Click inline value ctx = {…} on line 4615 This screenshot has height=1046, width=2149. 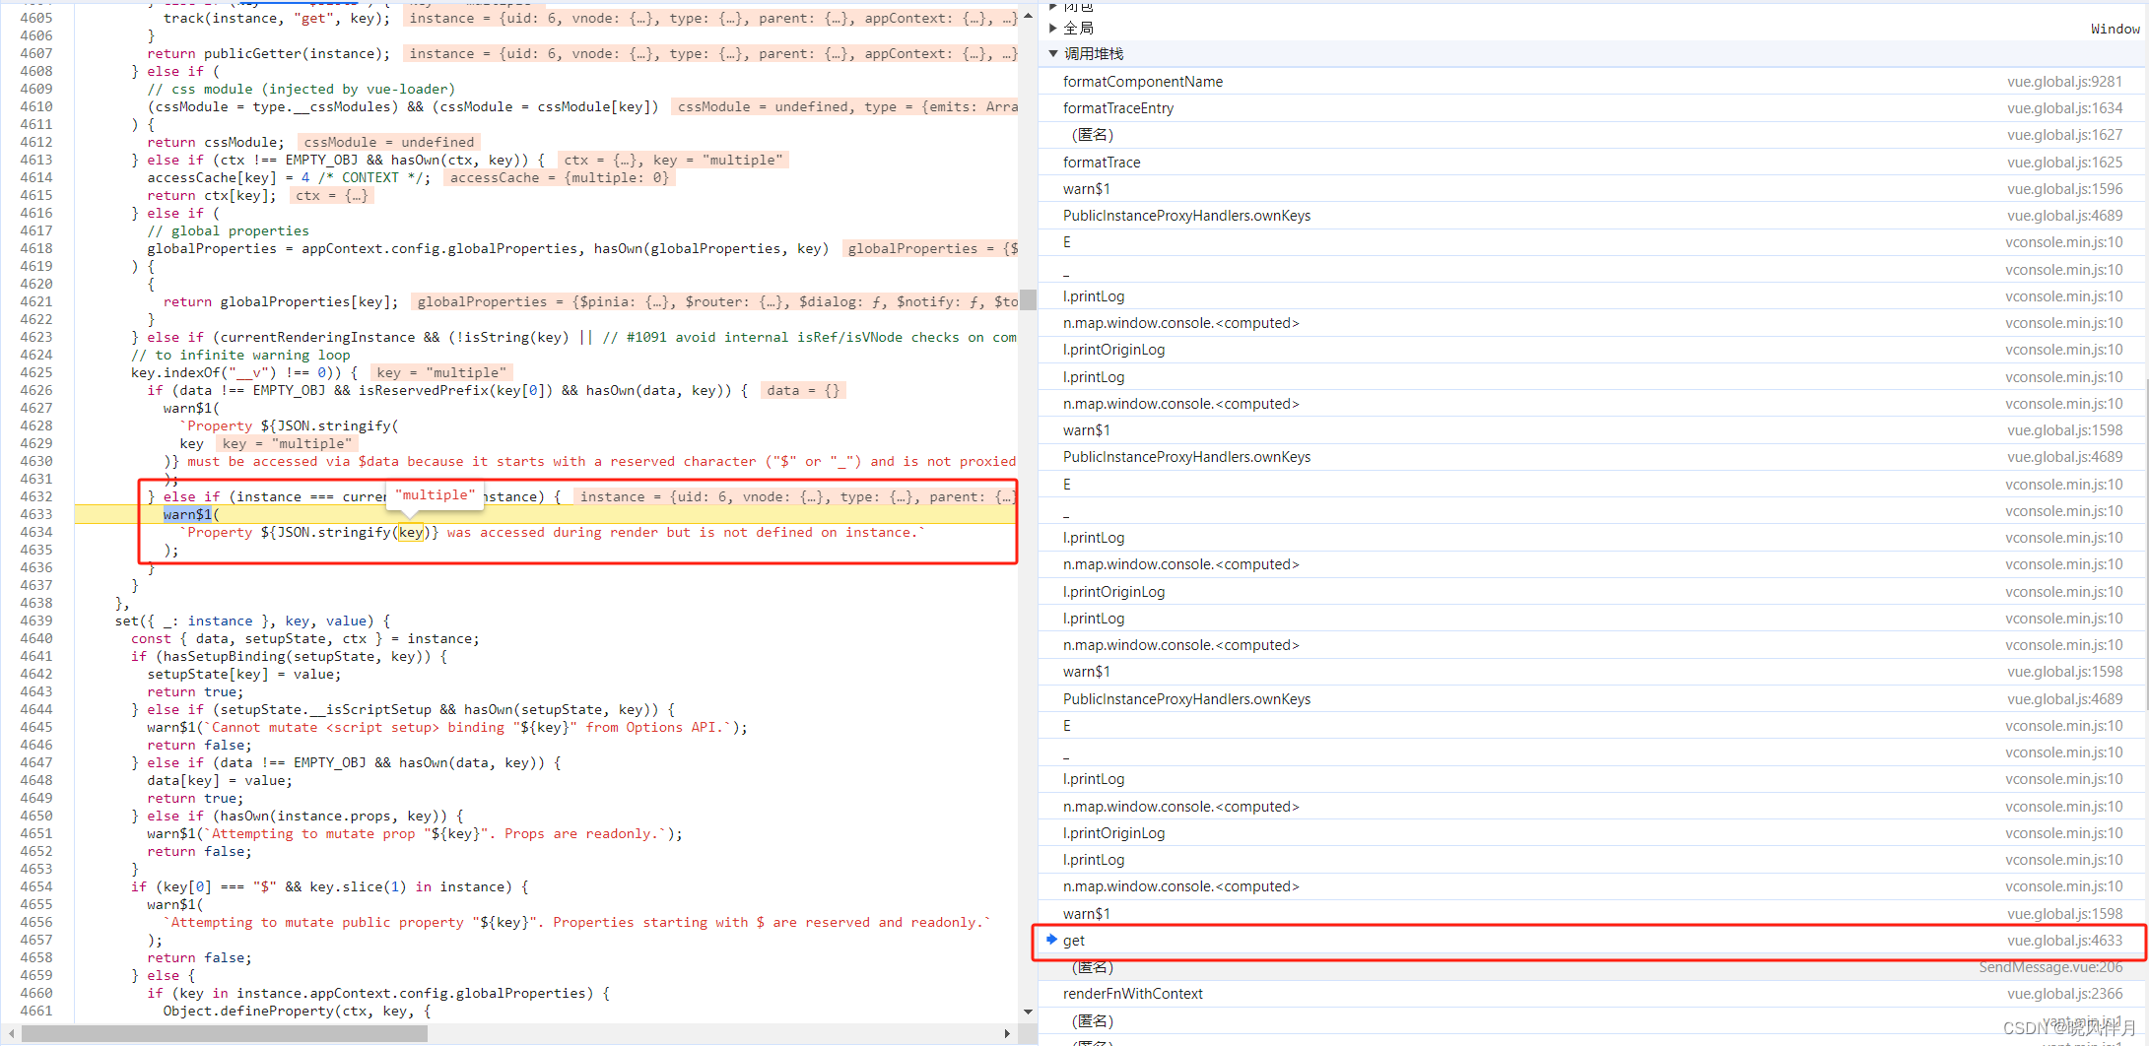(331, 195)
